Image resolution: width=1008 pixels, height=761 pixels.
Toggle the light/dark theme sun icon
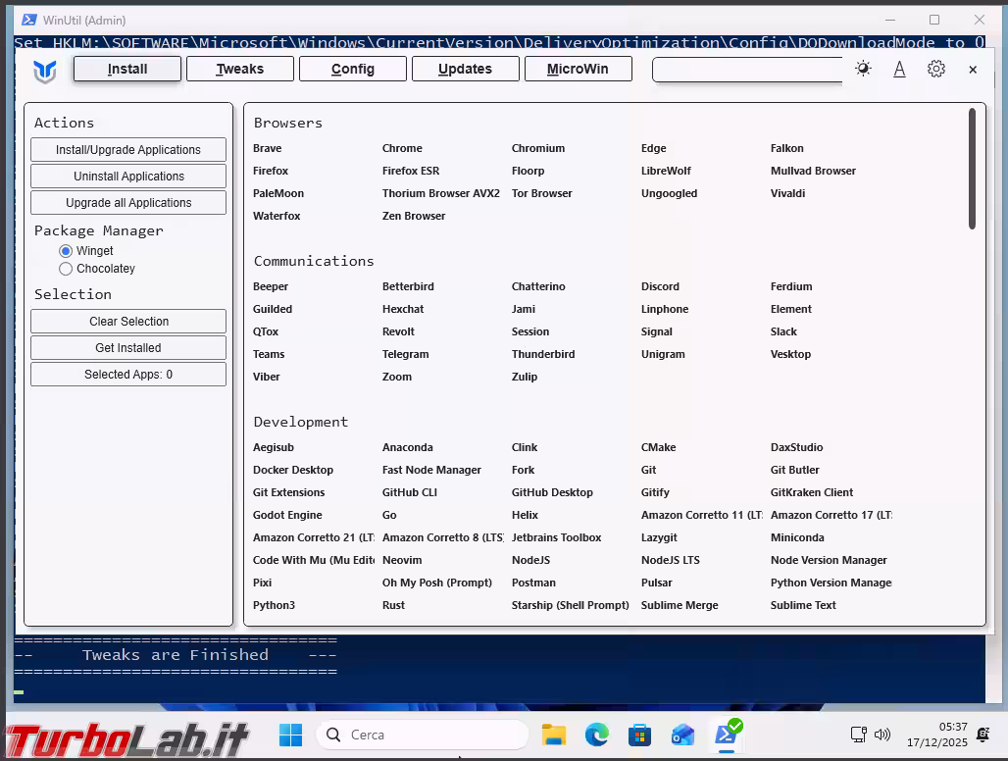click(863, 69)
